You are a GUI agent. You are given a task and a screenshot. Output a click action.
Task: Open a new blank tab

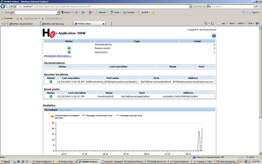pyautogui.click(x=109, y=24)
